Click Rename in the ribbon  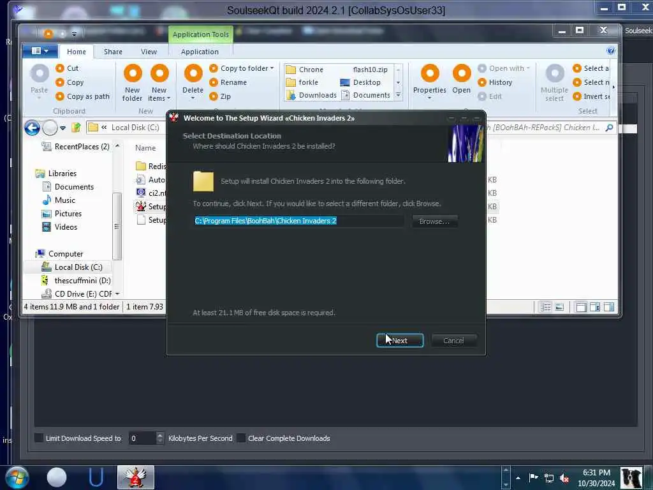point(228,82)
